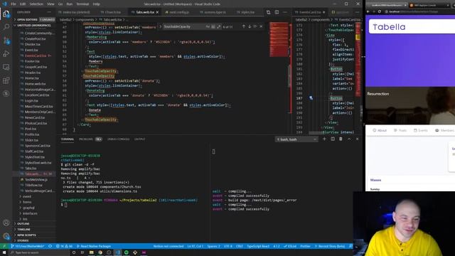Click the Windows Start button
The image size is (455, 256).
coord(4,252)
